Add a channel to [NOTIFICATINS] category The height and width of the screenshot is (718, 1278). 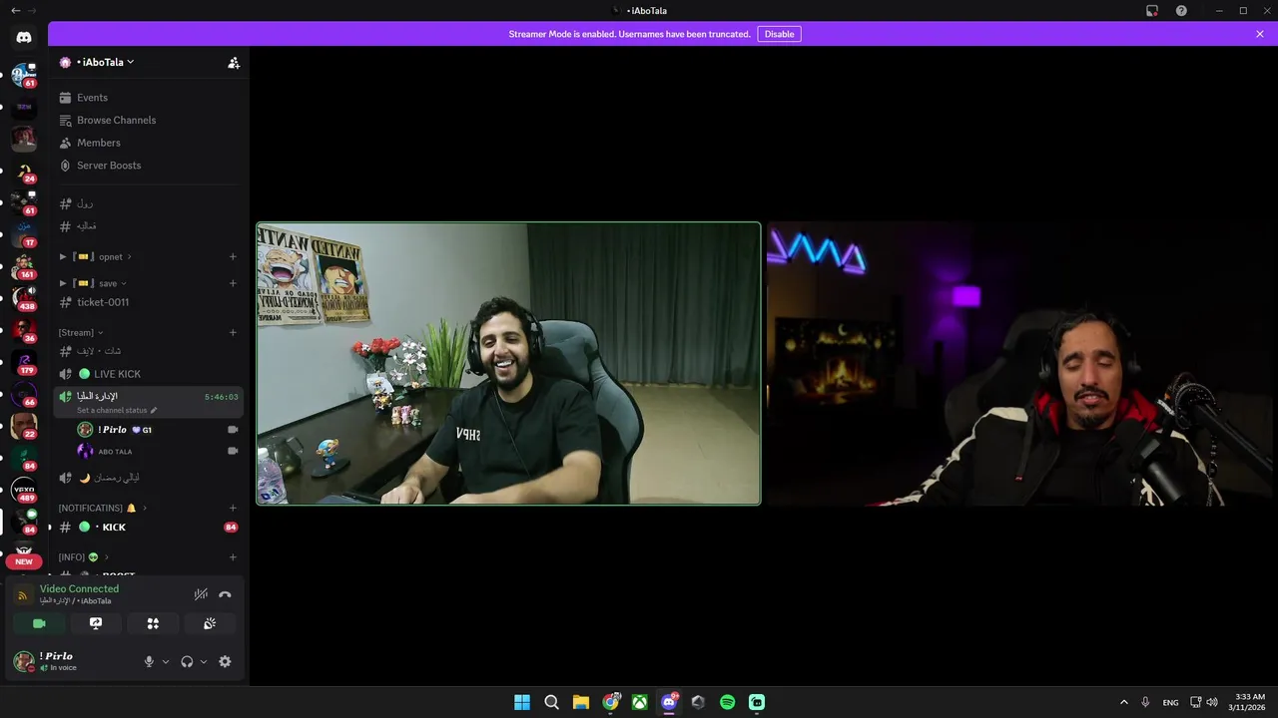(x=233, y=508)
